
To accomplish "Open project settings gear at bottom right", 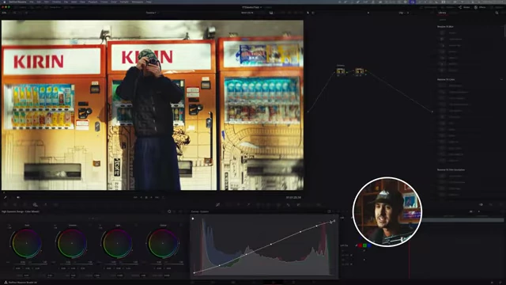I will pyautogui.click(x=500, y=283).
